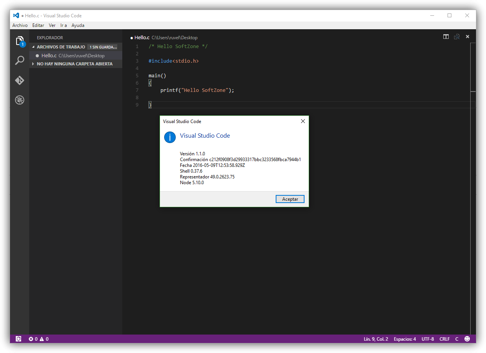Close the Hello.c editor with the X icon
Screen dimensions: 486x353
pyautogui.click(x=468, y=37)
